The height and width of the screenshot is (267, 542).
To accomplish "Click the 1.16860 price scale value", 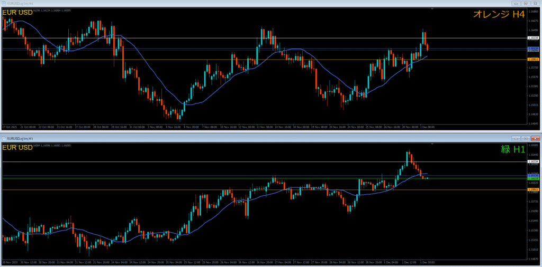I will pyautogui.click(x=532, y=12).
